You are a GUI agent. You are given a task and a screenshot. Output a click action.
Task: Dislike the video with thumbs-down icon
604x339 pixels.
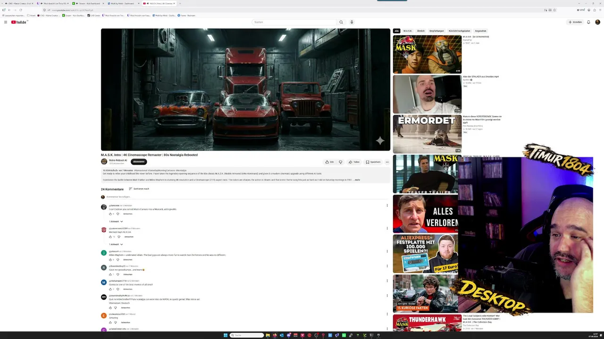click(x=340, y=162)
